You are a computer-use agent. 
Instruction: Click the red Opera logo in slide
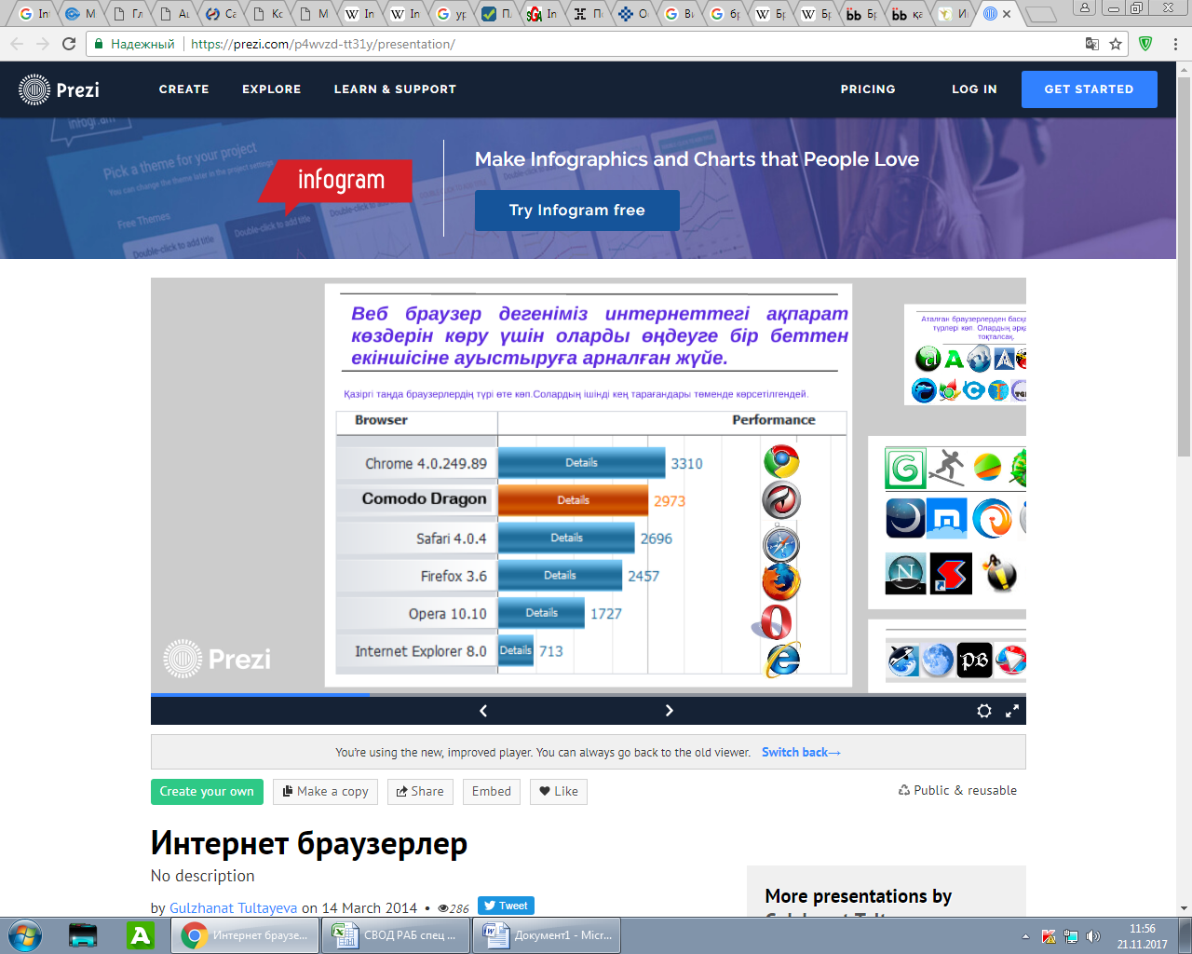[775, 622]
